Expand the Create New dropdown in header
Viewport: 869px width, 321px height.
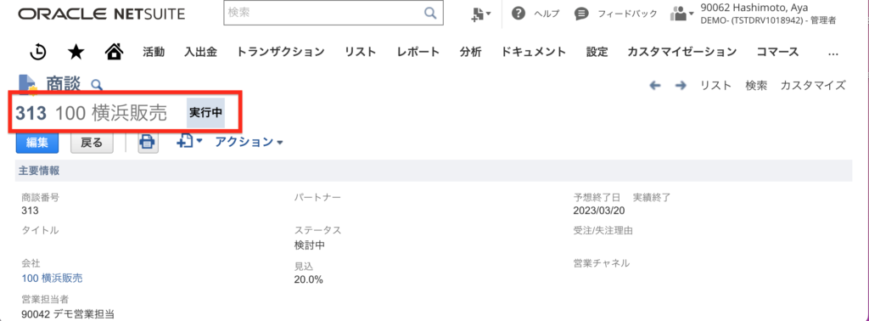click(x=480, y=14)
